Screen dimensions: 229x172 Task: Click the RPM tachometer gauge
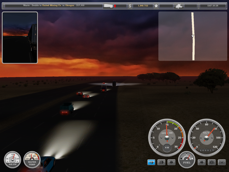tap(167, 138)
